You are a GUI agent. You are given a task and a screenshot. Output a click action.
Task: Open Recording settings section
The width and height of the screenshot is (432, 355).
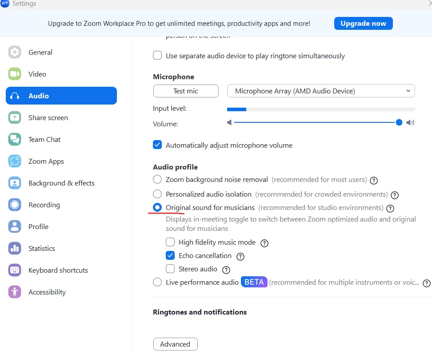pyautogui.click(x=61, y=205)
